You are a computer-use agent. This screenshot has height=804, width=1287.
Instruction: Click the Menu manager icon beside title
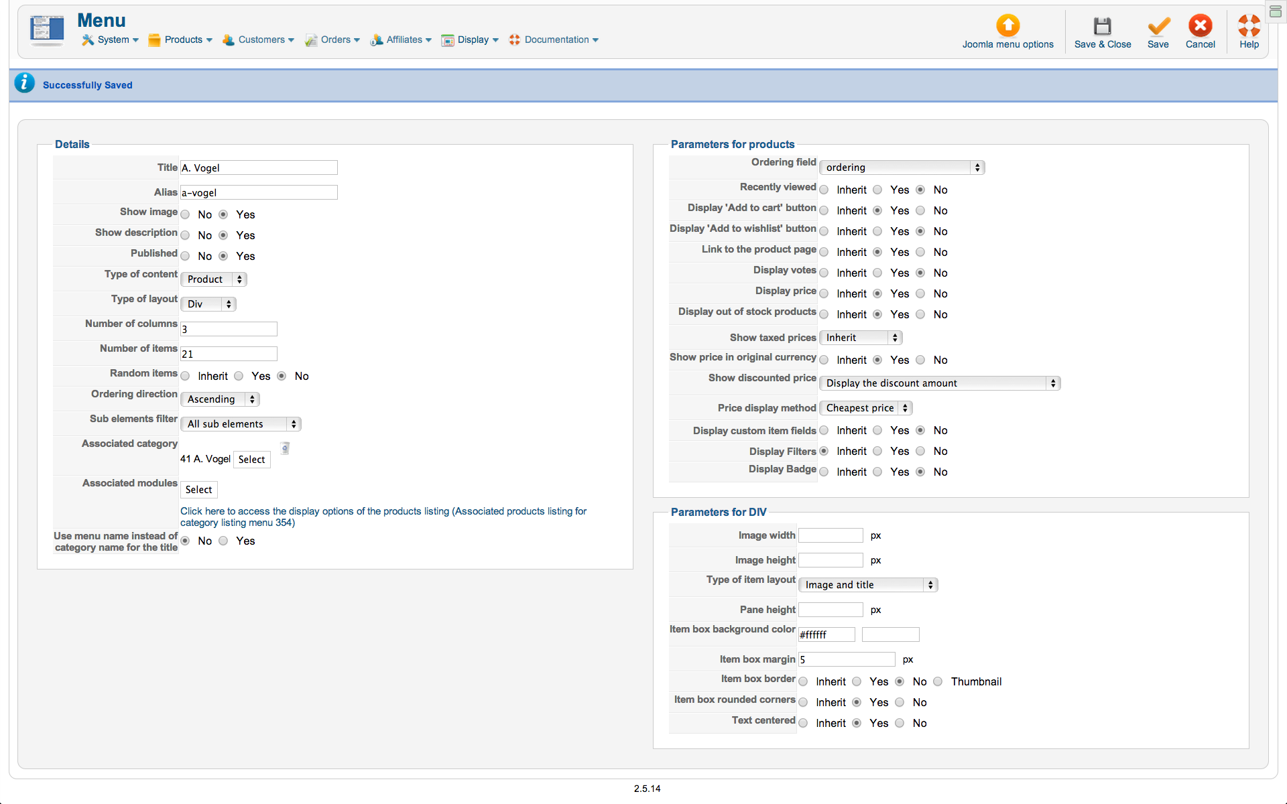pyautogui.click(x=47, y=29)
